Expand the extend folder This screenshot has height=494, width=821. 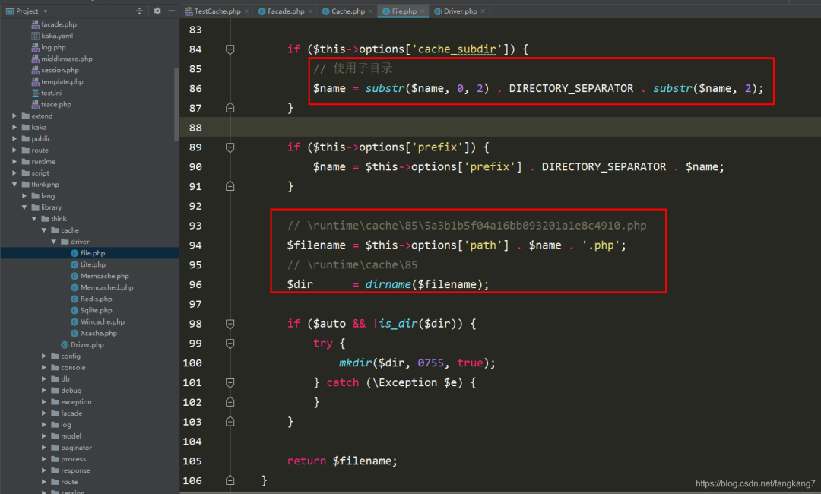click(14, 116)
